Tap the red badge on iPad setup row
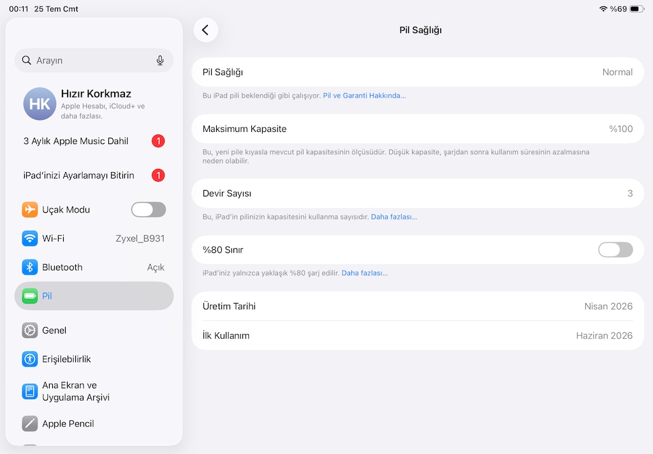 158,175
